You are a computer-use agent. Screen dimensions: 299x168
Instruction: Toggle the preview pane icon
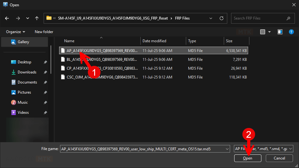280,32
